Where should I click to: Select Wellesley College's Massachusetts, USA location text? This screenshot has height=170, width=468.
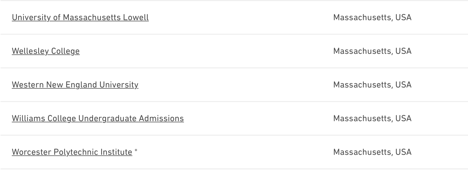point(372,51)
